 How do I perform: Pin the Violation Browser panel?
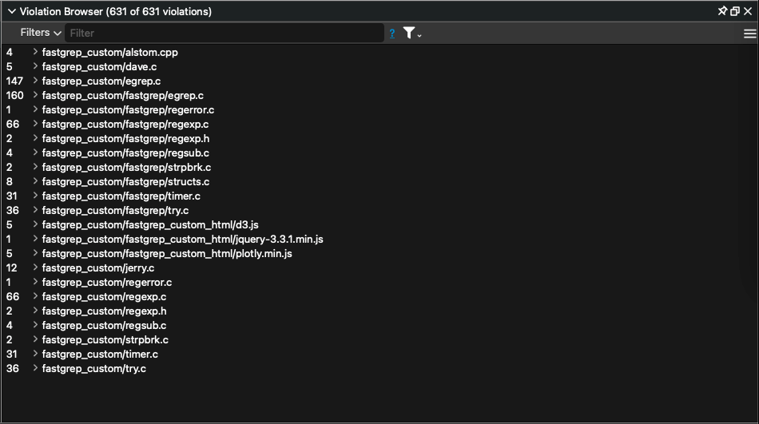[x=722, y=10]
